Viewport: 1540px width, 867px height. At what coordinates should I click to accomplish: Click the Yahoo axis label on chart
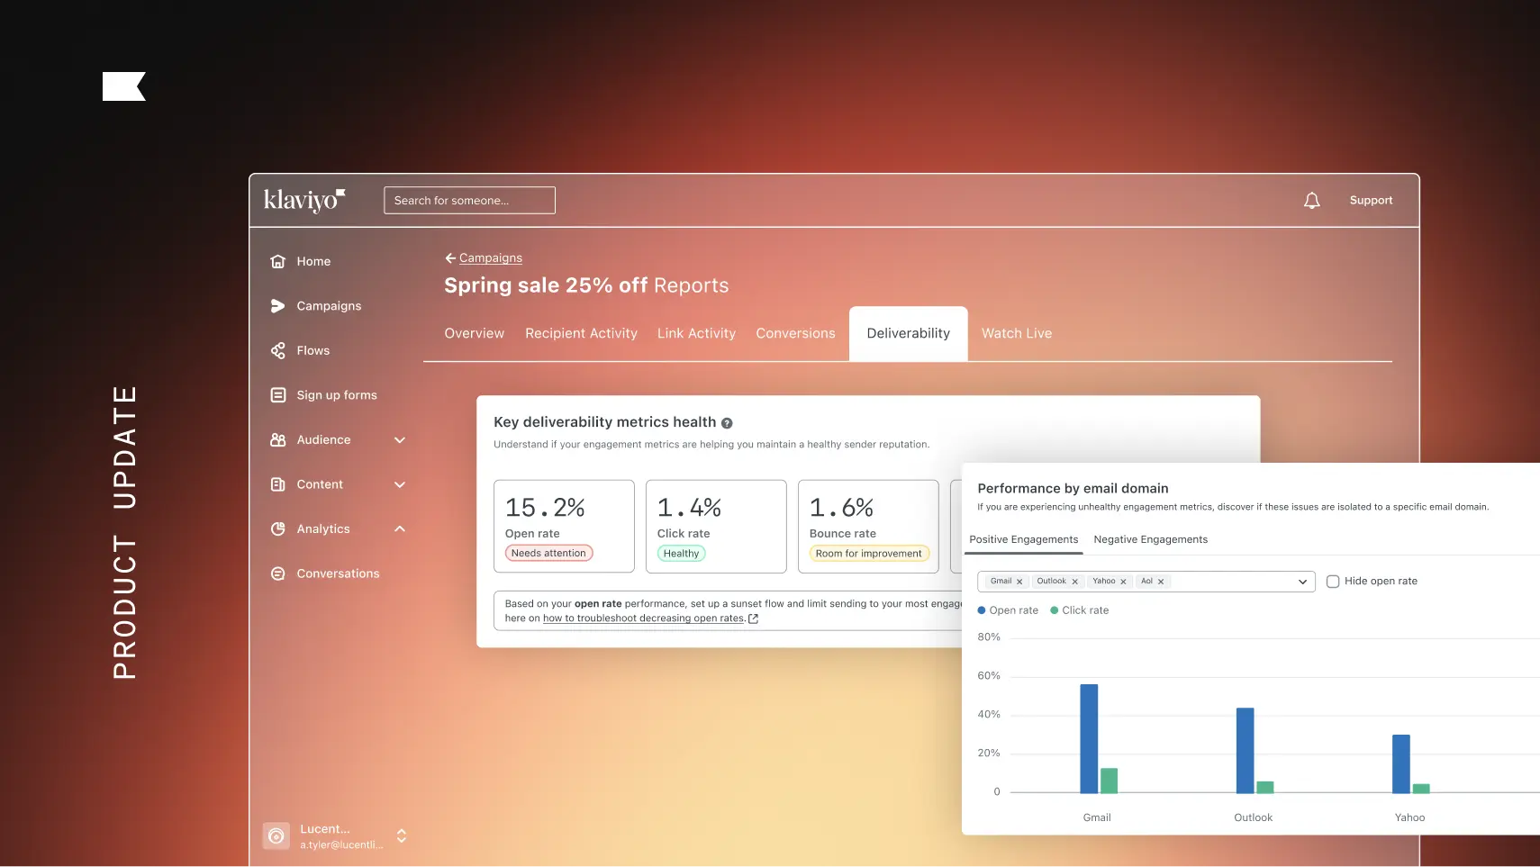tap(1409, 817)
